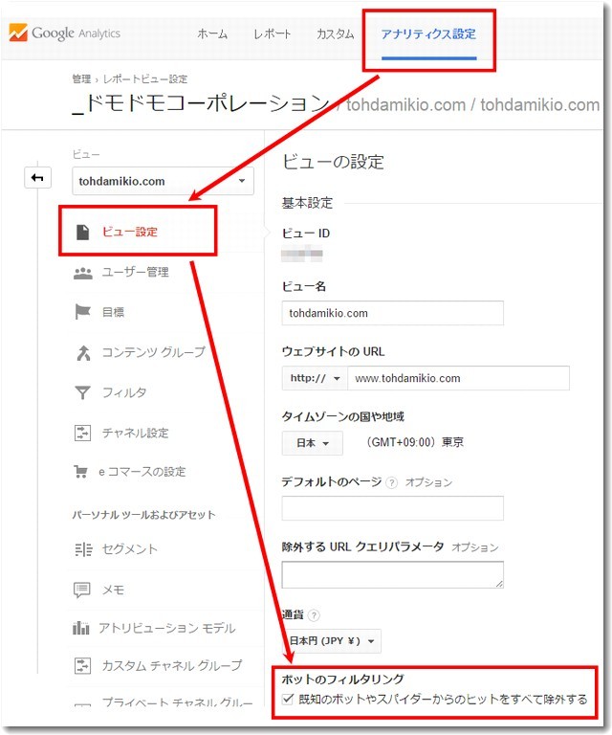Screen dimensions: 612x735
Task: Click the (GMT+09:00) 東京 timezone text
Action: (414, 442)
